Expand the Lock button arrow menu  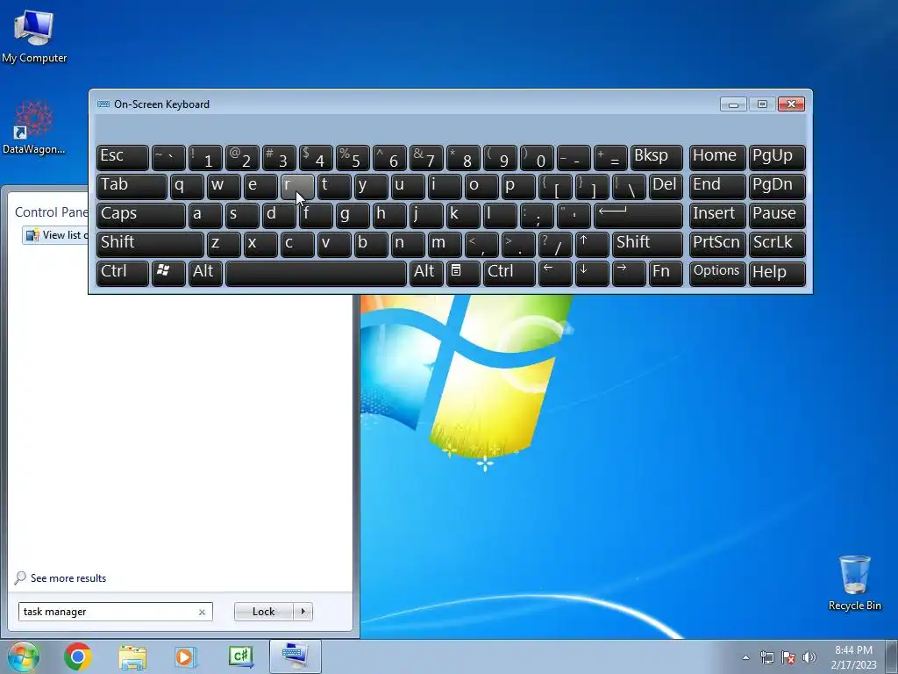(x=303, y=612)
